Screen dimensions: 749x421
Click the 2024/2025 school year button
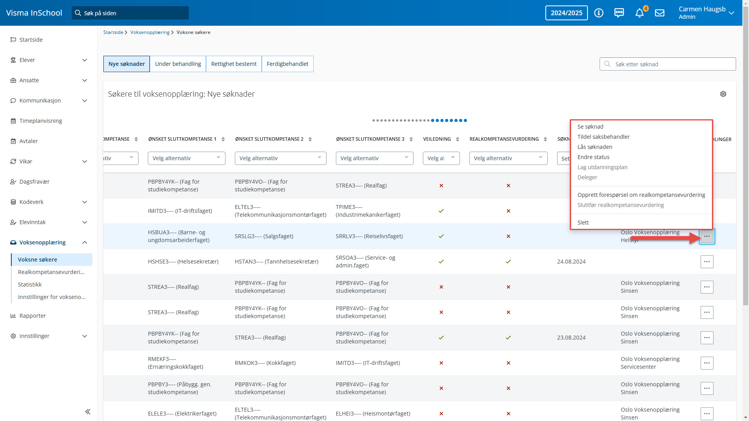pos(566,13)
